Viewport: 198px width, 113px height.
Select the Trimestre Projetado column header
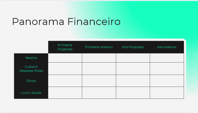click(x=65, y=47)
